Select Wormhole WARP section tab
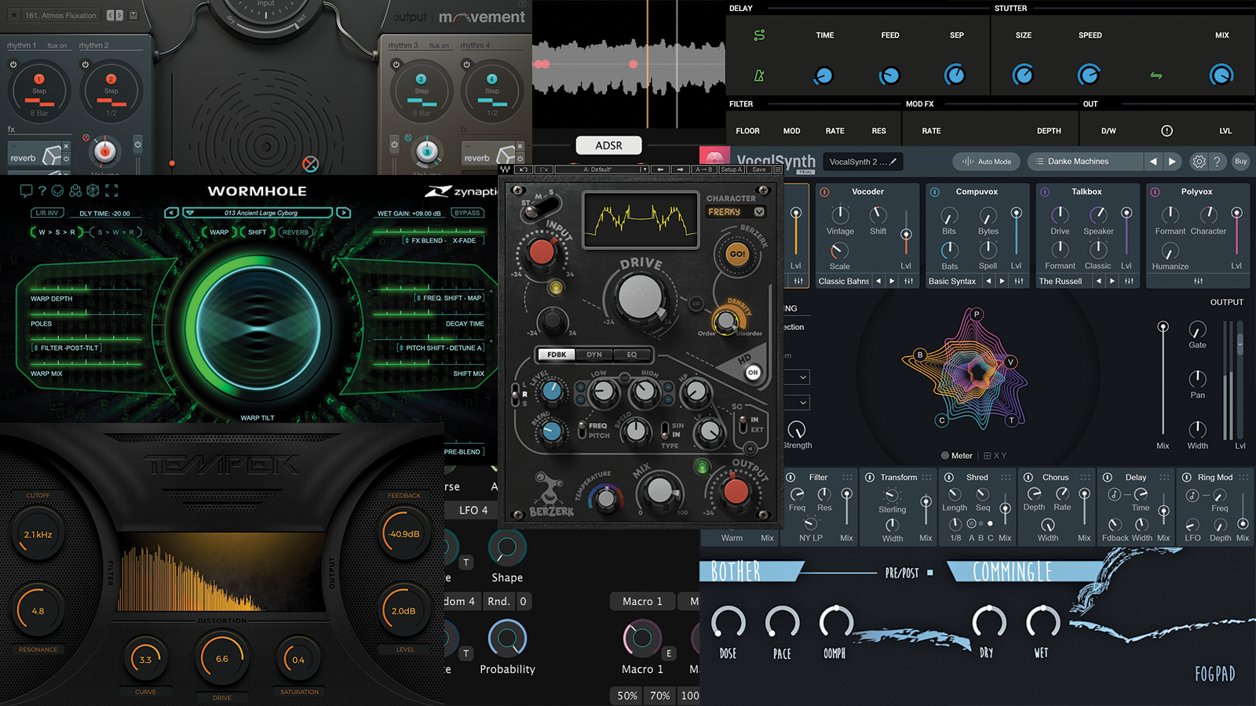This screenshot has height=706, width=1256. 219,232
